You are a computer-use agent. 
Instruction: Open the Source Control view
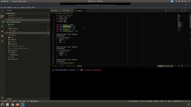[2, 21]
